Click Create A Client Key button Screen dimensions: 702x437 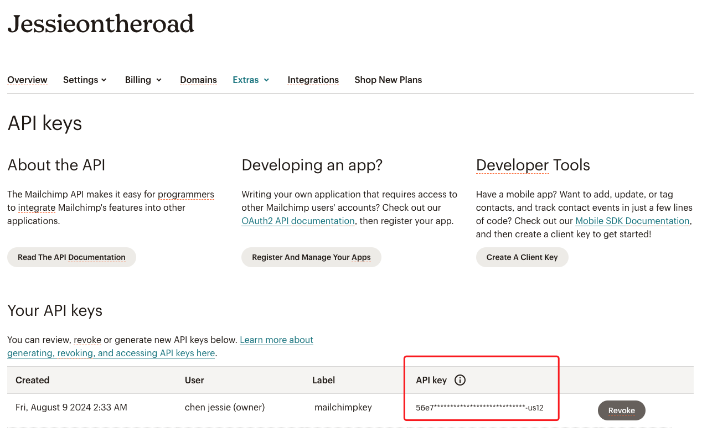522,257
